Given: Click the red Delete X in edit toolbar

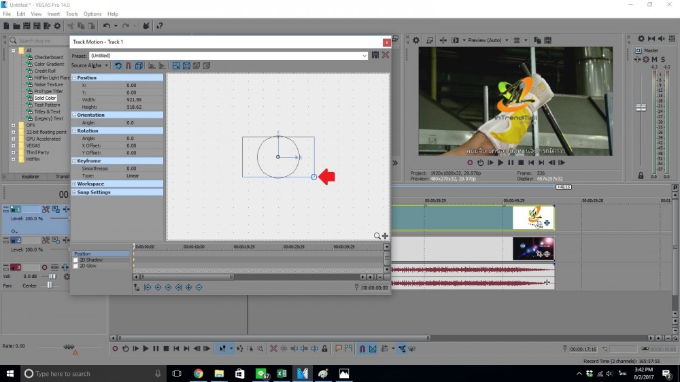Looking at the screenshot, I should pos(273,349).
